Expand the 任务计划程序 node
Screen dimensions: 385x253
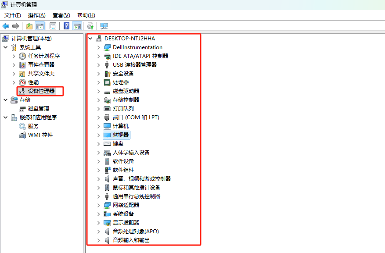click(14, 56)
